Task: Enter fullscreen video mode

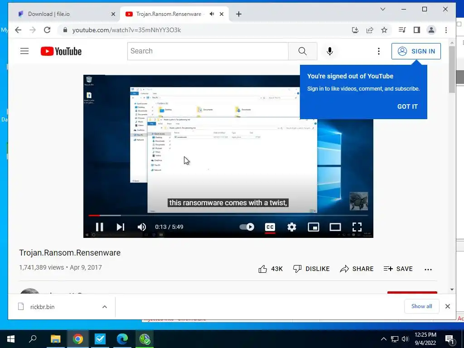Action: [357, 227]
